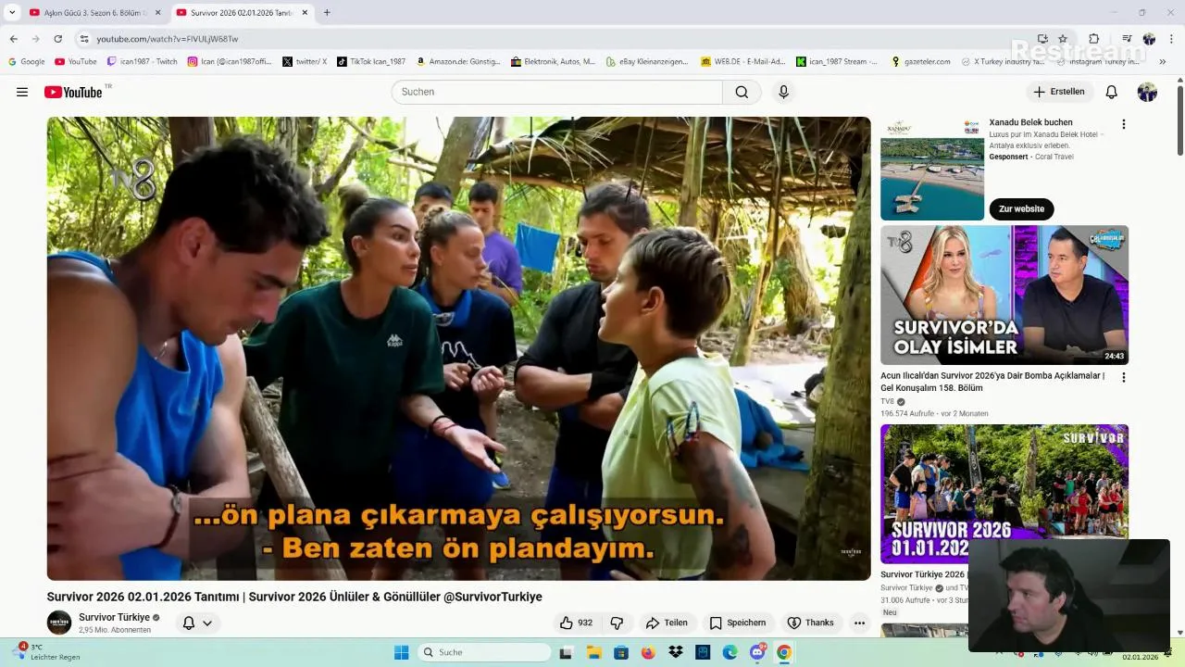The height and width of the screenshot is (667, 1185).
Task: Open Microsoft Edge from taskbar
Action: (730, 652)
